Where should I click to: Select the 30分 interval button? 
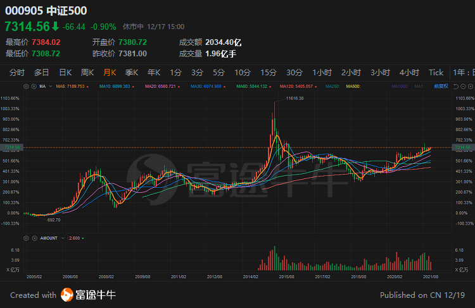(x=294, y=73)
